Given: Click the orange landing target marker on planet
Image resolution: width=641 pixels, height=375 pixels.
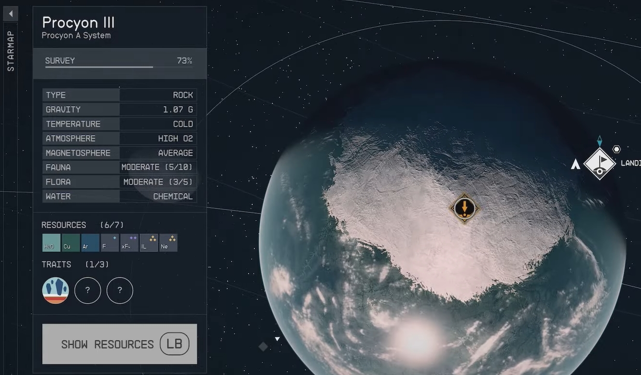Looking at the screenshot, I should (x=464, y=208).
